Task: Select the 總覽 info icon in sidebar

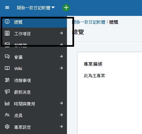Action: point(7,21)
